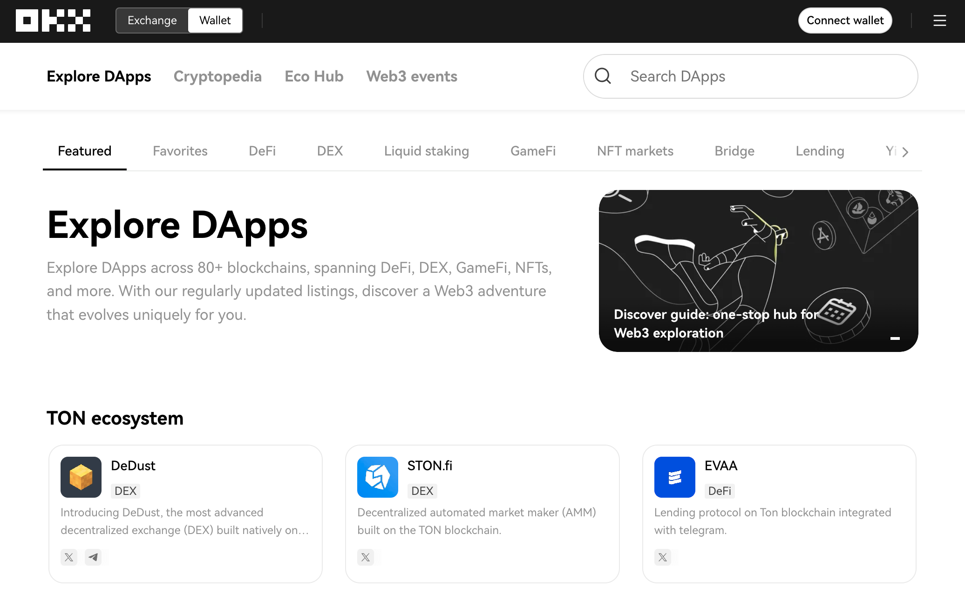Switch to Exchange mode
Screen dimensions: 965x595
(x=152, y=20)
